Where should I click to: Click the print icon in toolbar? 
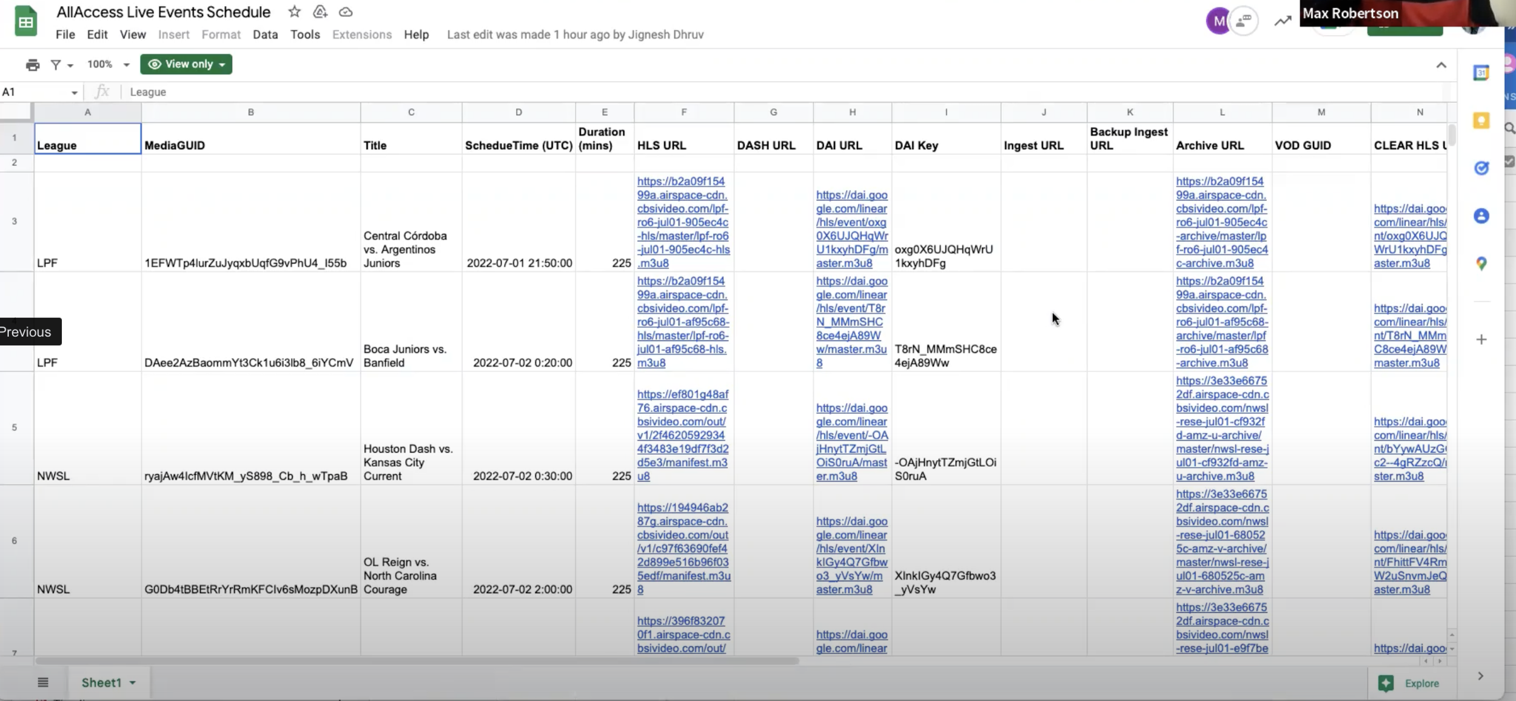tap(32, 64)
